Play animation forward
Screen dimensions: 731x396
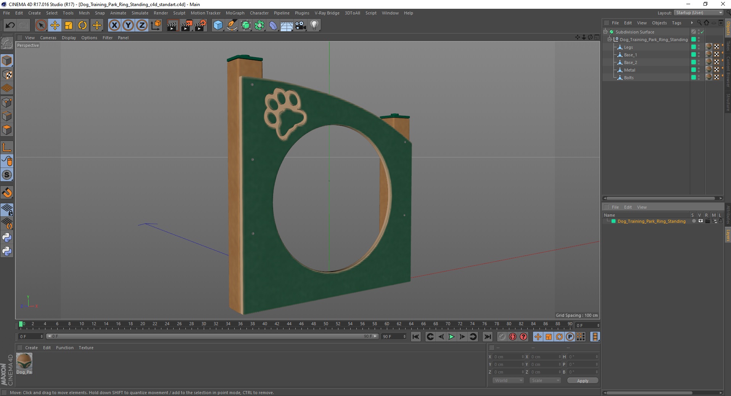451,337
